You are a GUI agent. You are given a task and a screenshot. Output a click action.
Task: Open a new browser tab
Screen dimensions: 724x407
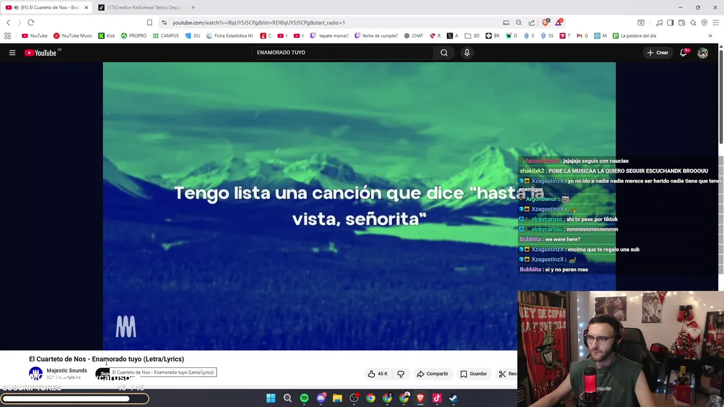click(193, 7)
